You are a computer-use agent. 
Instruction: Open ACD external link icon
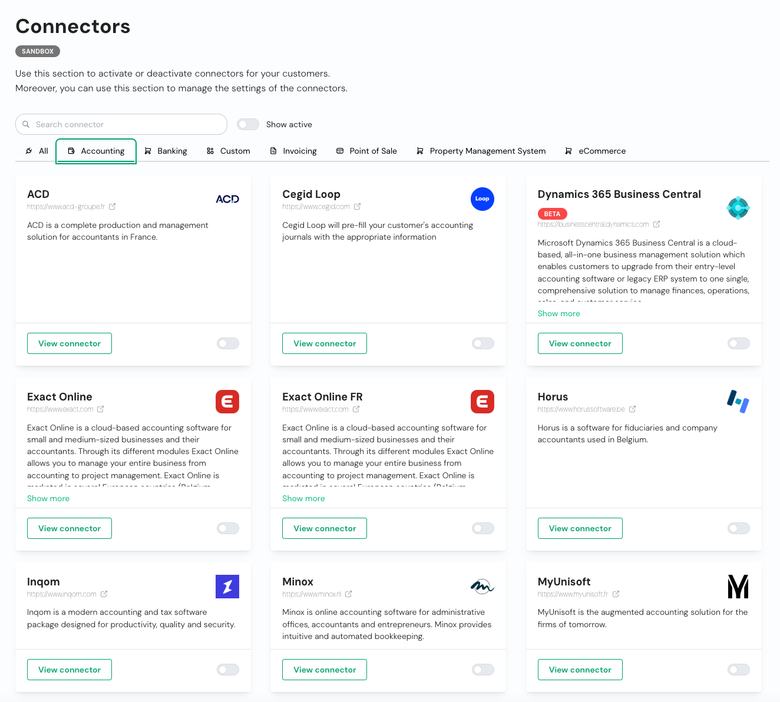pyautogui.click(x=112, y=207)
